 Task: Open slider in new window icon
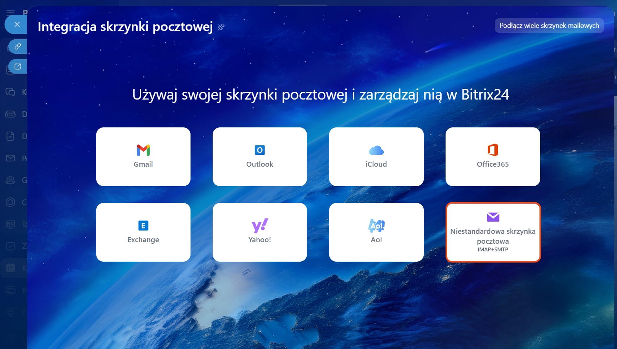coord(18,66)
